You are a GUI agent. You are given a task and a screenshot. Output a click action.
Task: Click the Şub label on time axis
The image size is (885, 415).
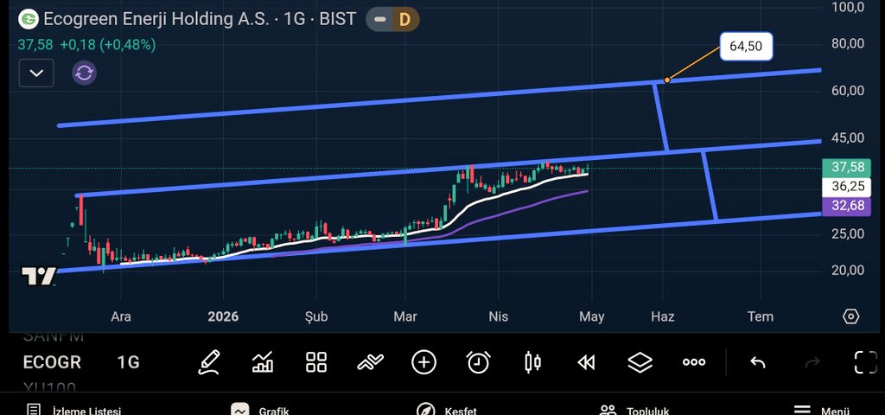coord(316,316)
